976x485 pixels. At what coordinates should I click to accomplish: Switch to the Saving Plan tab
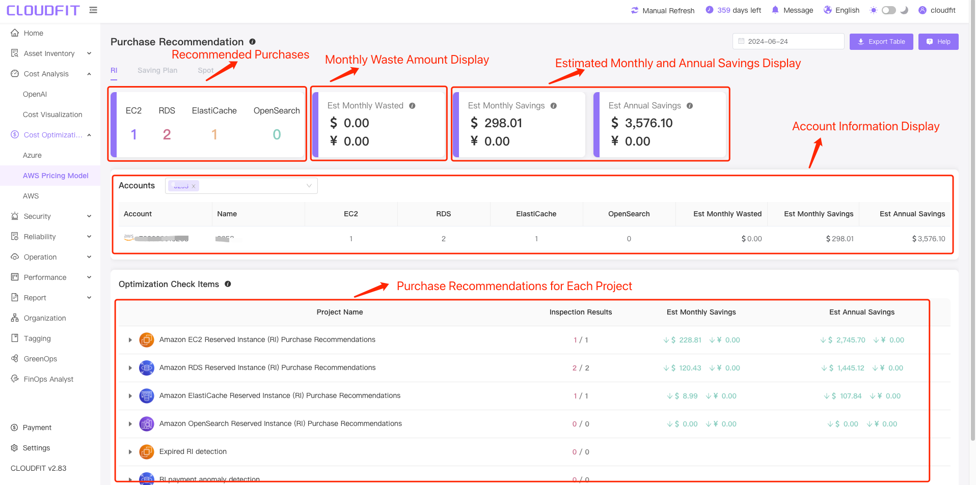click(157, 70)
